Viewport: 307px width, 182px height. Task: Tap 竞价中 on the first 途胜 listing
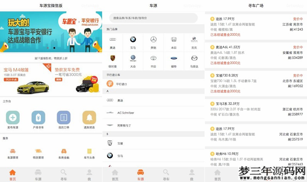coord(298,19)
